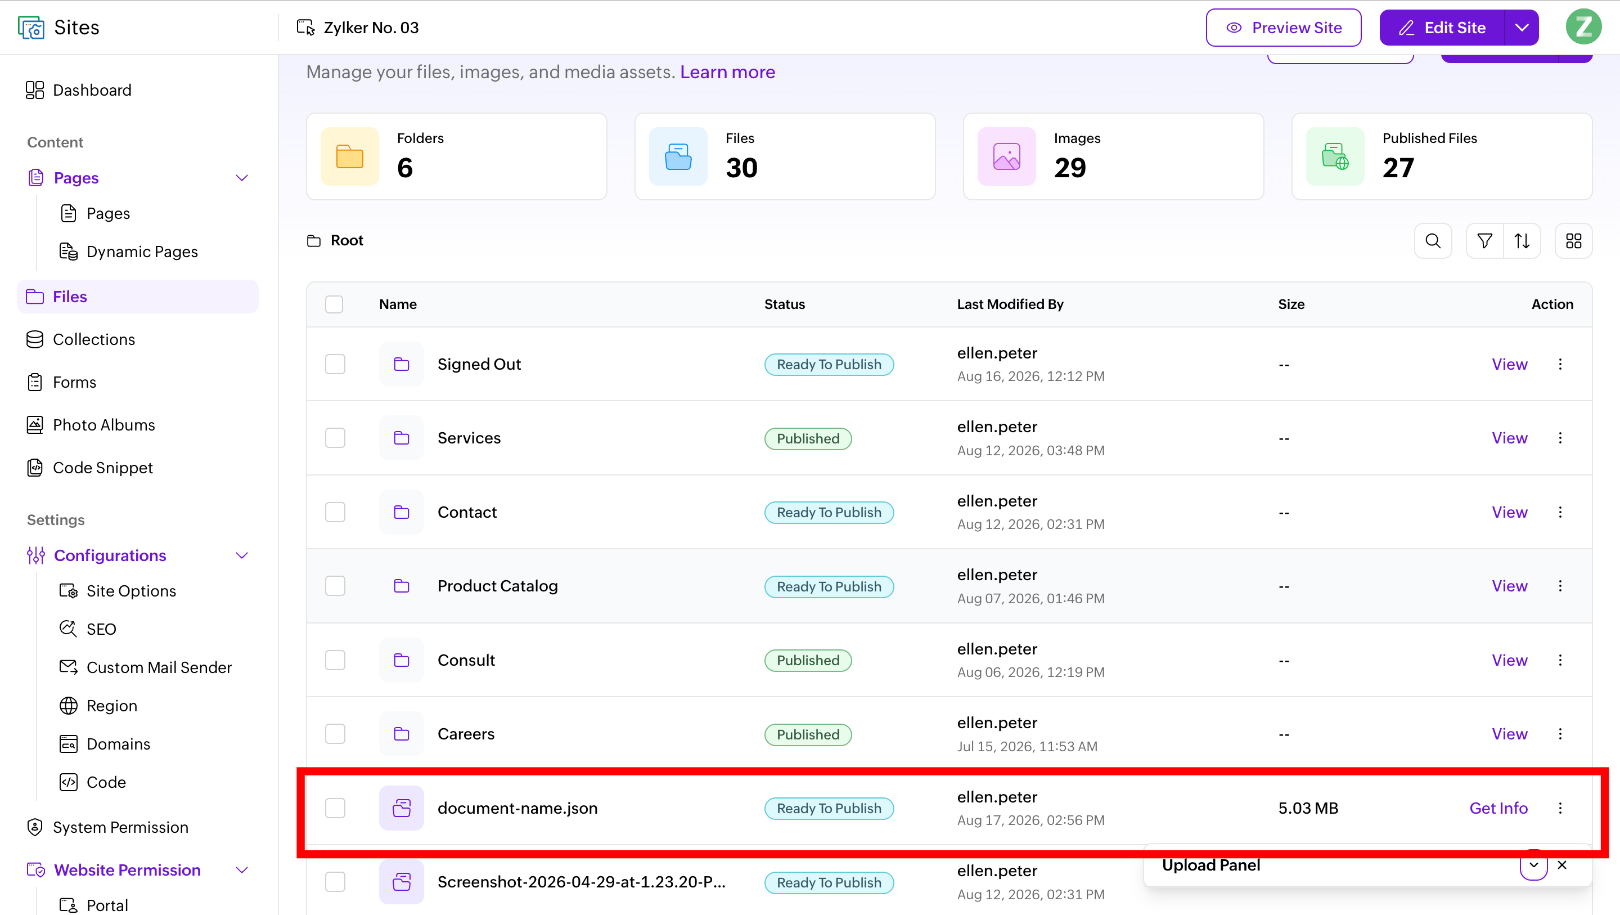Check the Consult row checkbox
The image size is (1620, 915).
click(x=335, y=660)
